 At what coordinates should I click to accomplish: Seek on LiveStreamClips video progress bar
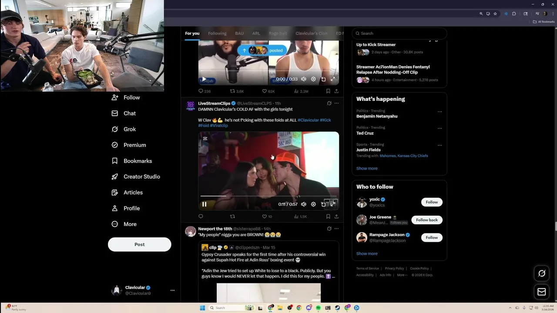coord(268,196)
